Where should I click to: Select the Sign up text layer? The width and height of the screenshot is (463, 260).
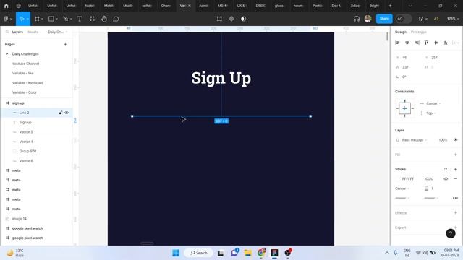click(25, 122)
